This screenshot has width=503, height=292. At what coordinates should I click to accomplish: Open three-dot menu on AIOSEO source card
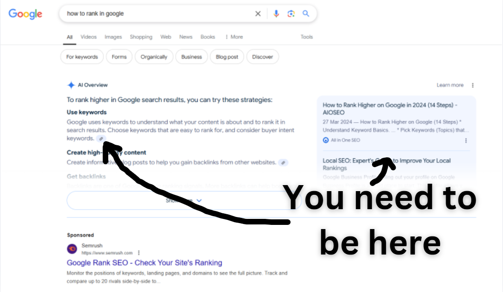[x=466, y=141]
